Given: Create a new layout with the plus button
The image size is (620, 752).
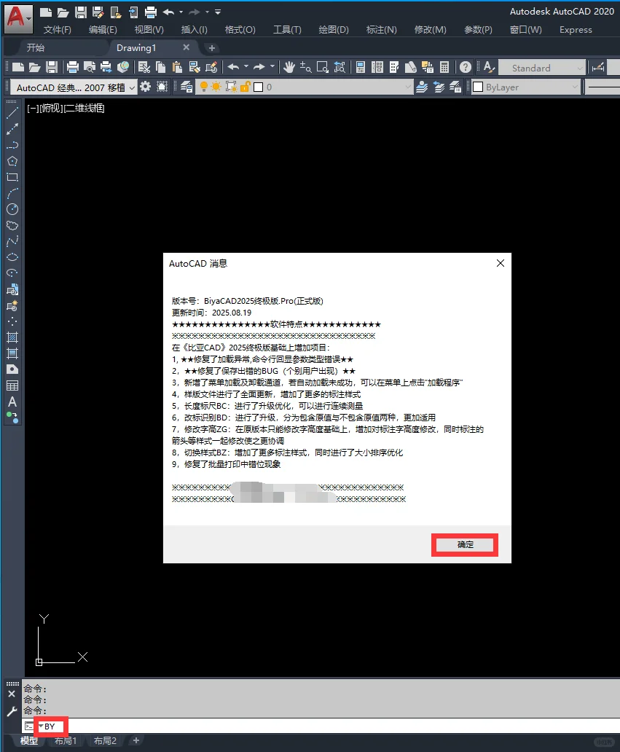Looking at the screenshot, I should pos(136,740).
